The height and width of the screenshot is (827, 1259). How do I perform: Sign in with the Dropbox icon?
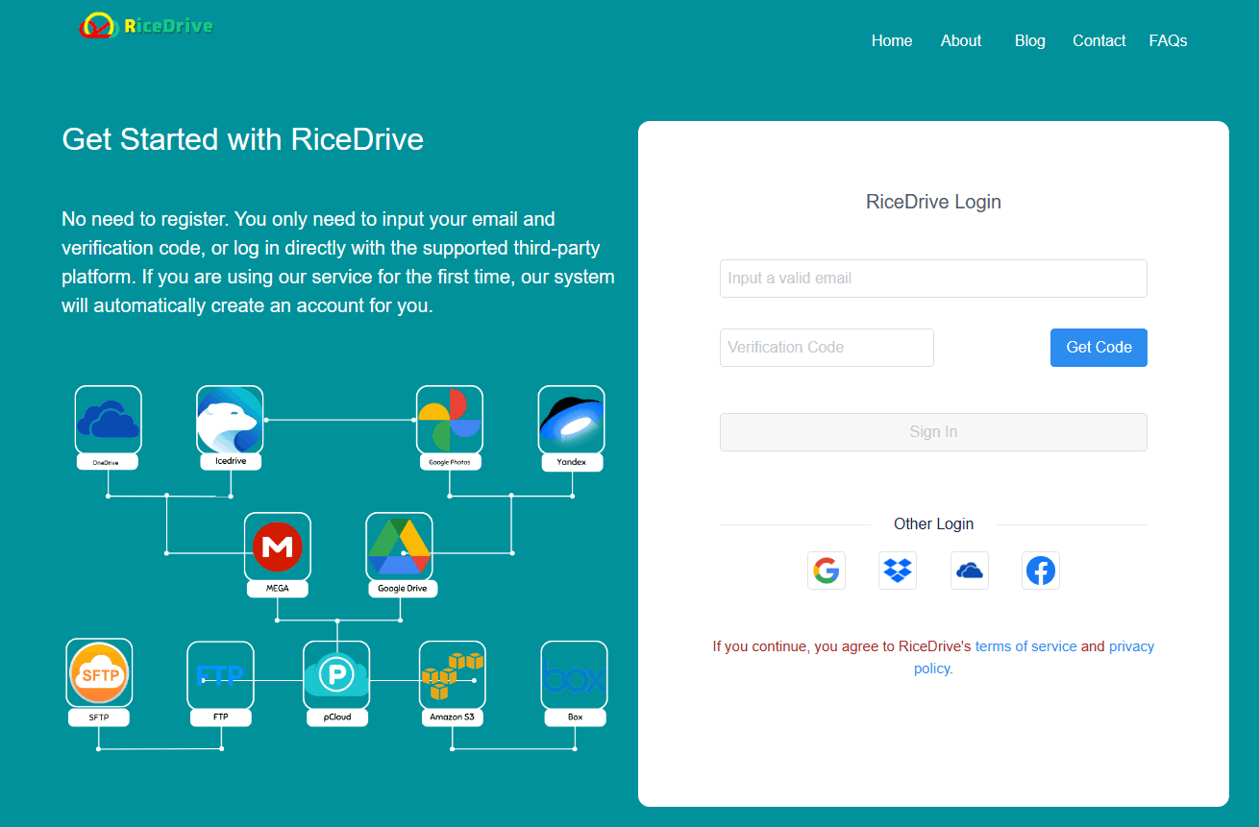(x=898, y=571)
